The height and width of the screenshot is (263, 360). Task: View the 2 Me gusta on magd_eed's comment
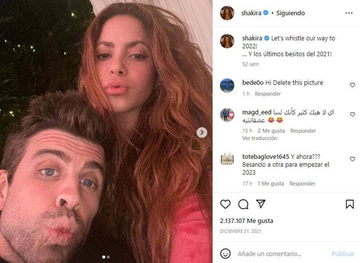(x=271, y=131)
